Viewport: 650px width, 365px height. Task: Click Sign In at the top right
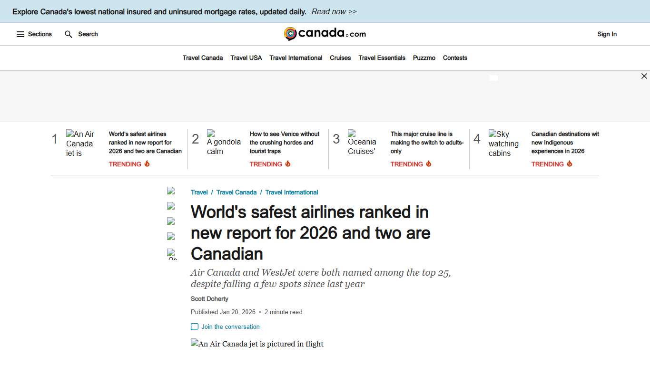(x=607, y=34)
